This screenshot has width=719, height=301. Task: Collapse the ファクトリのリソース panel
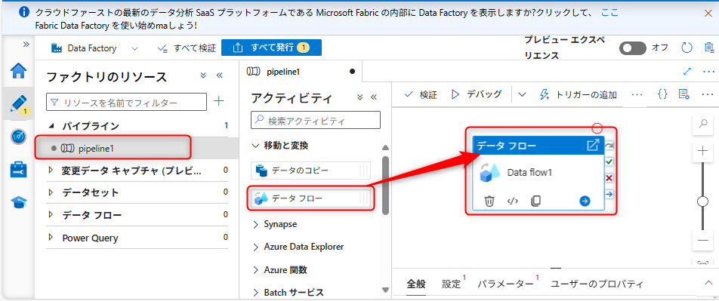(219, 75)
